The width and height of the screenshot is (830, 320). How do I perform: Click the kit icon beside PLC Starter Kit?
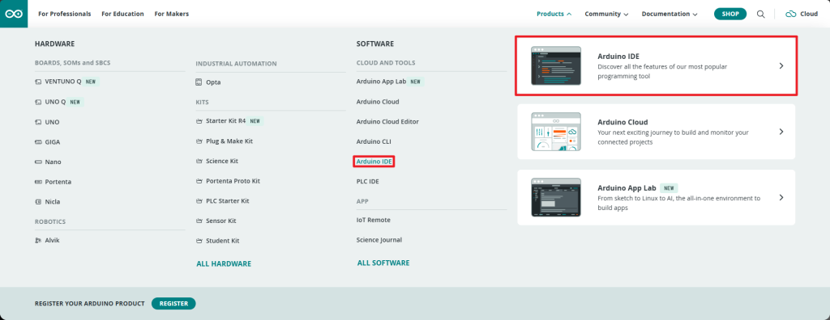tap(199, 201)
